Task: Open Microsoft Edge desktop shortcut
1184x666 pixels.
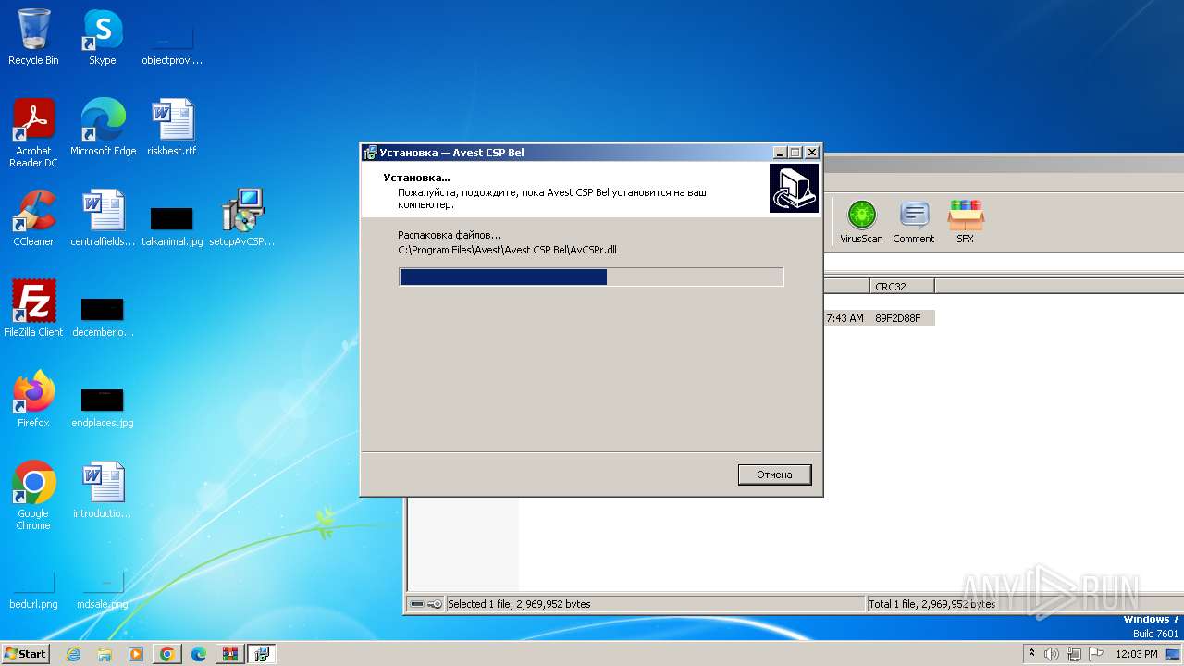Action: coord(103,128)
